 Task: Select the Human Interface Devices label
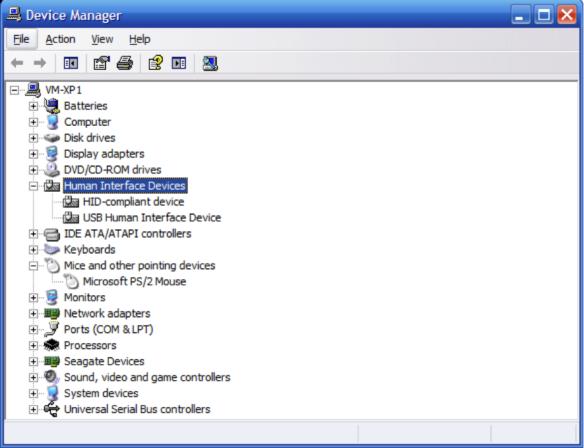(x=125, y=186)
